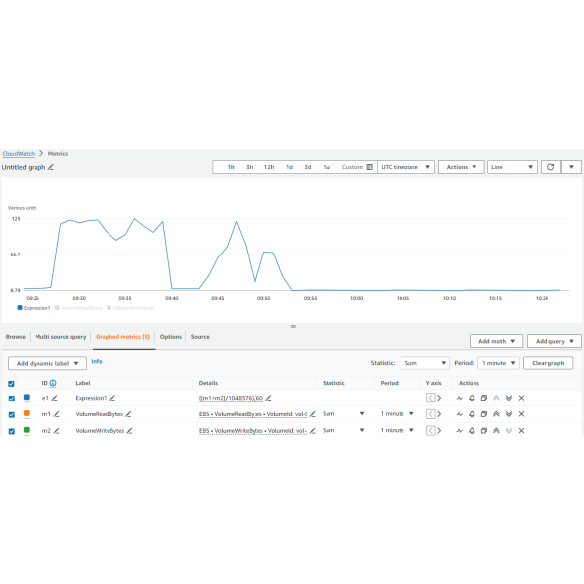Apply anomaly detection on m1 row
Image resolution: width=584 pixels, height=584 pixels.
pos(460,414)
